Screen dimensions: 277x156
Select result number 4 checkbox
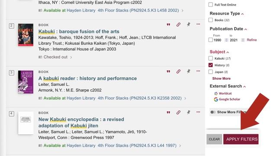point(12,114)
